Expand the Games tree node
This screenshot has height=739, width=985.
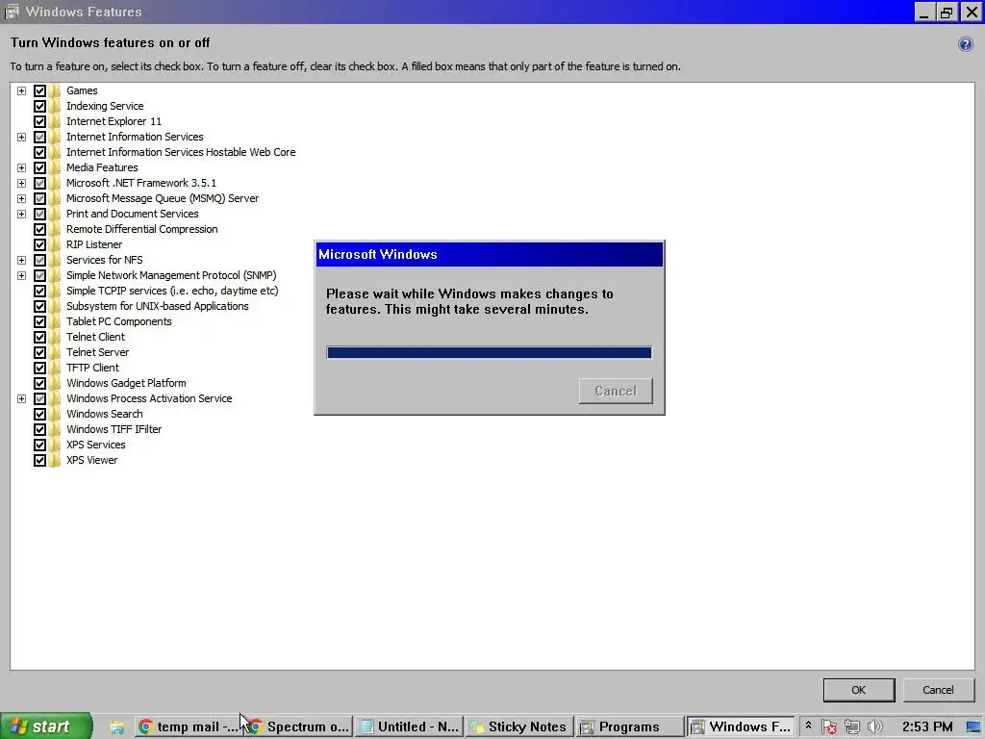21,90
